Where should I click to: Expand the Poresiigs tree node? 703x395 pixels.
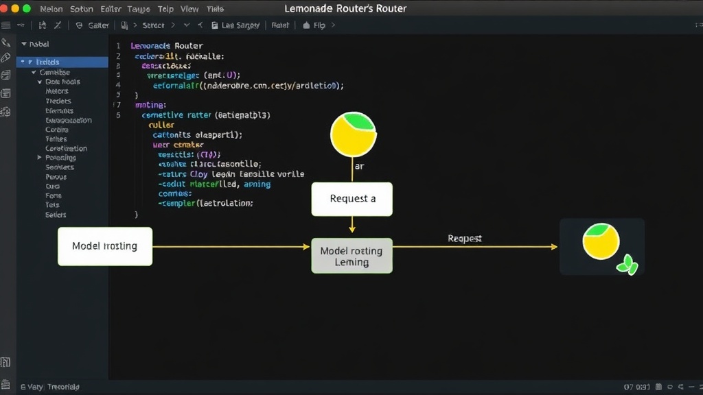click(x=39, y=158)
